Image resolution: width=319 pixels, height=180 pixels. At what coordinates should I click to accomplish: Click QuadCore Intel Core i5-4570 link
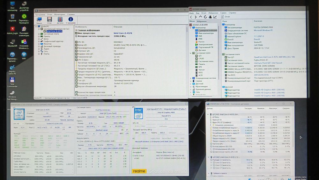(x=274, y=57)
